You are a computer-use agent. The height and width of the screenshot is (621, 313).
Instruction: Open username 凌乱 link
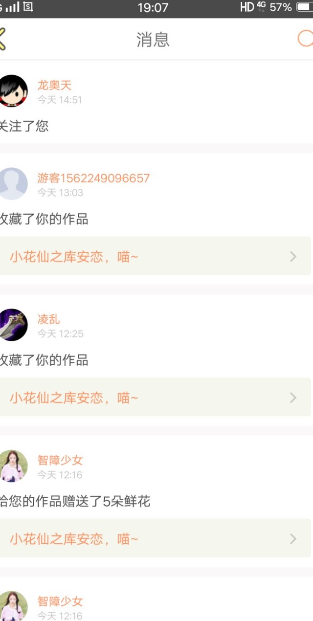[49, 319]
